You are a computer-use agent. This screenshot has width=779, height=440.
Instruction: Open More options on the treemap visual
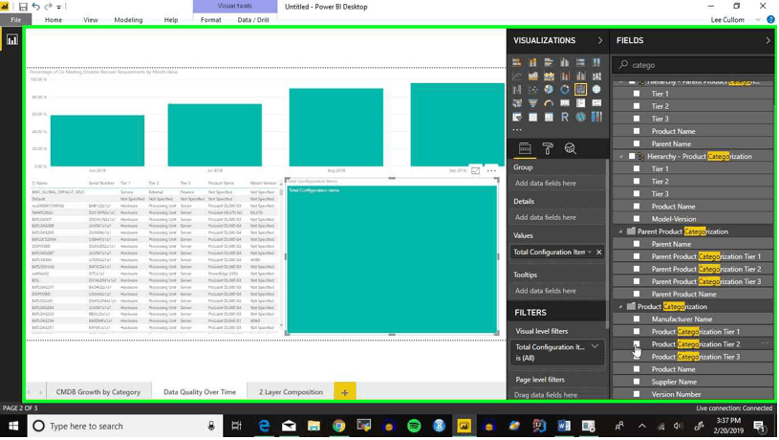click(x=491, y=170)
